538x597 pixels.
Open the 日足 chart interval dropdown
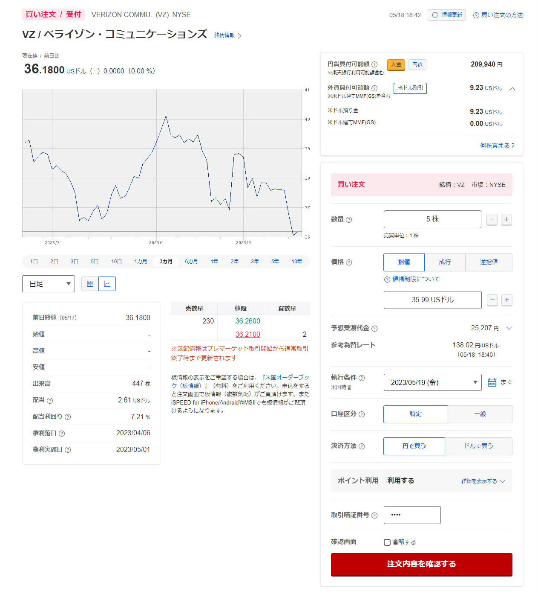pos(49,284)
